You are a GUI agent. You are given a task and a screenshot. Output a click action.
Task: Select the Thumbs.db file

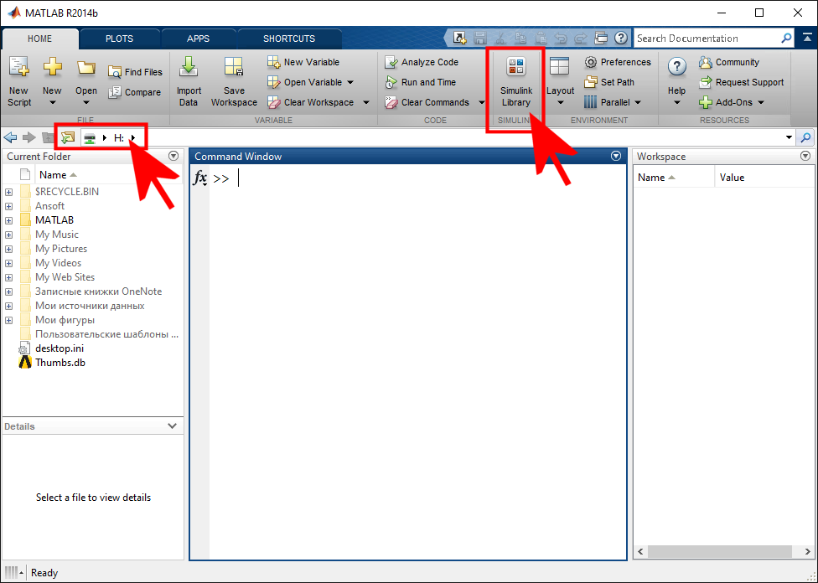click(x=60, y=363)
